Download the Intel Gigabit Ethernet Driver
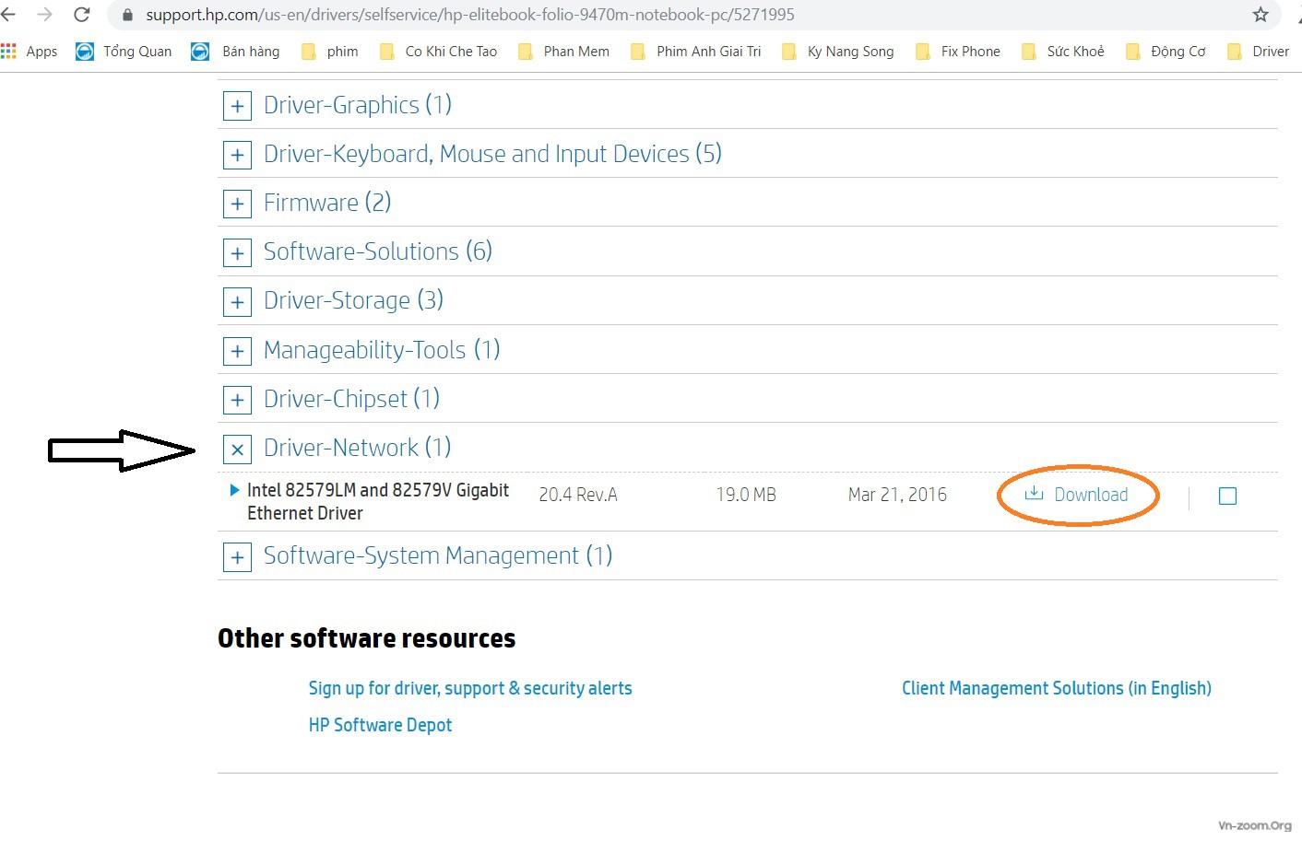Screen dimensions: 1302x841 1077,495
